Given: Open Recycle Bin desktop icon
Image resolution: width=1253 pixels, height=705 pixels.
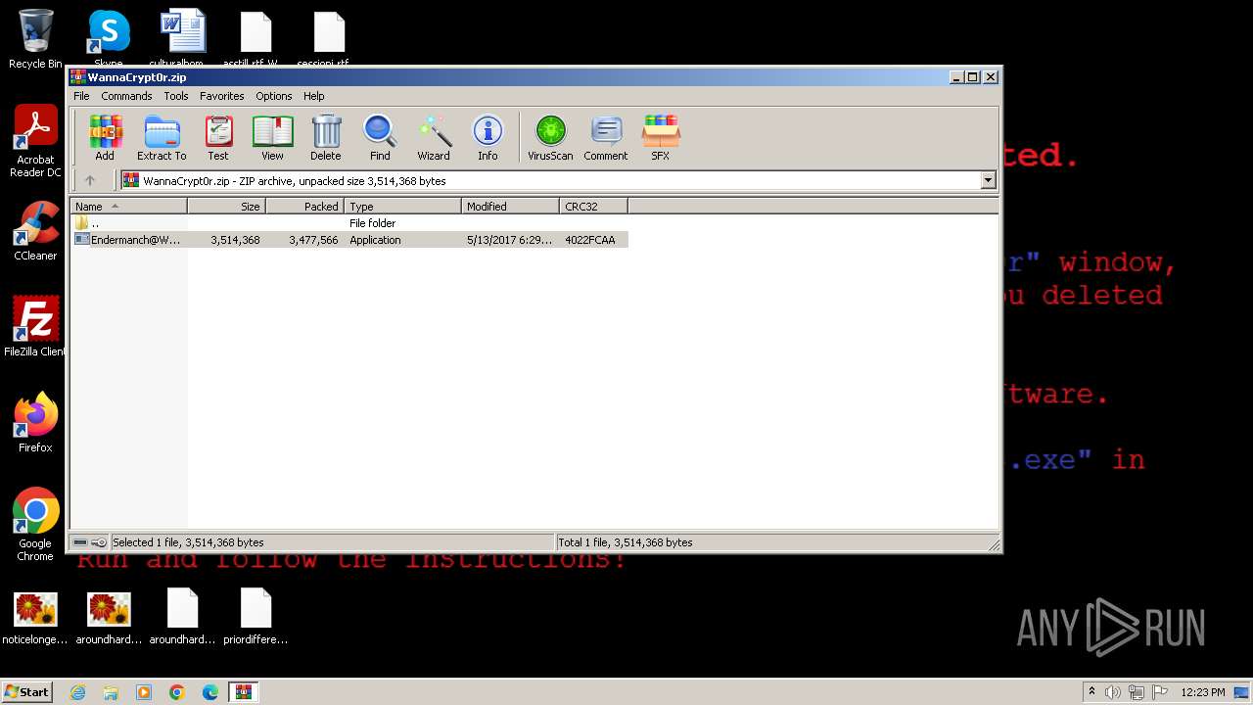Looking at the screenshot, I should 35,39.
